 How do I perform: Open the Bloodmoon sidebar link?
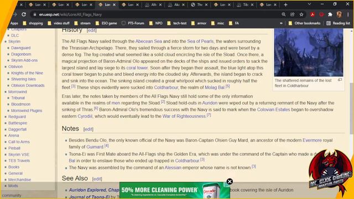pyautogui.click(x=20, y=104)
